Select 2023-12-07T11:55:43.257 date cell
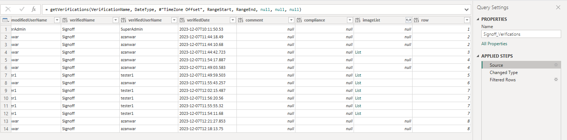This screenshot has width=567, height=140. click(207, 83)
